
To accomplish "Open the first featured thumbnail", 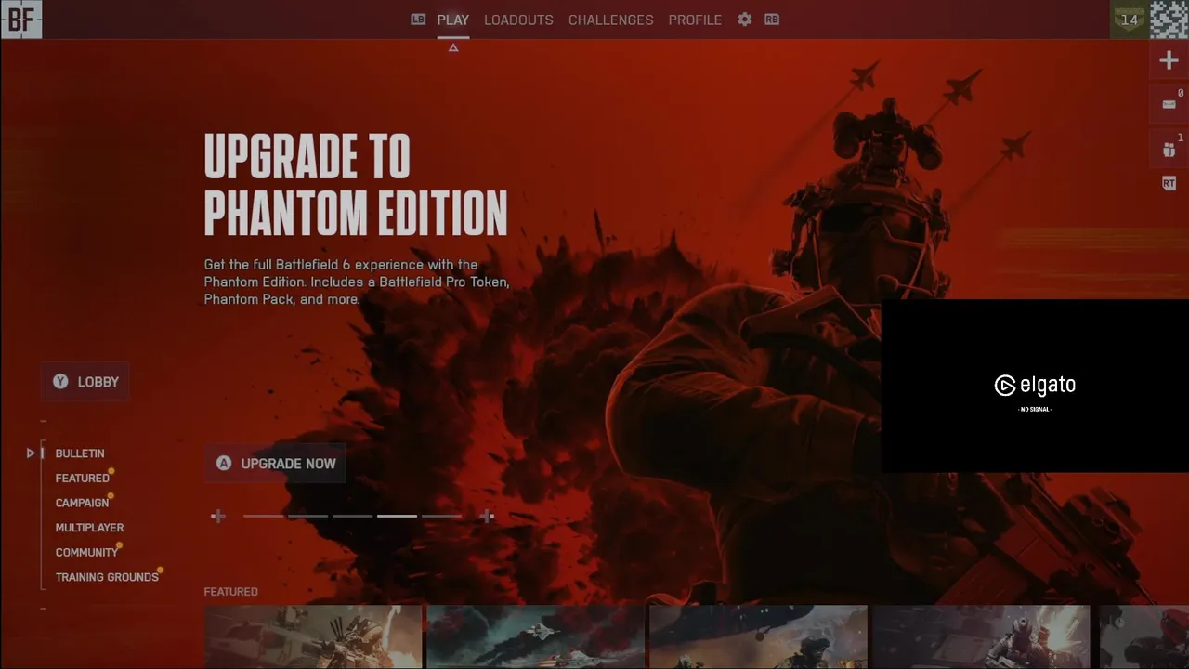I will click(313, 636).
